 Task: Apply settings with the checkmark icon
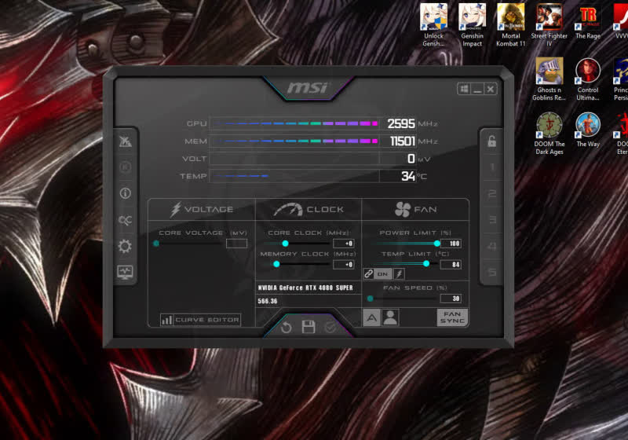(330, 328)
